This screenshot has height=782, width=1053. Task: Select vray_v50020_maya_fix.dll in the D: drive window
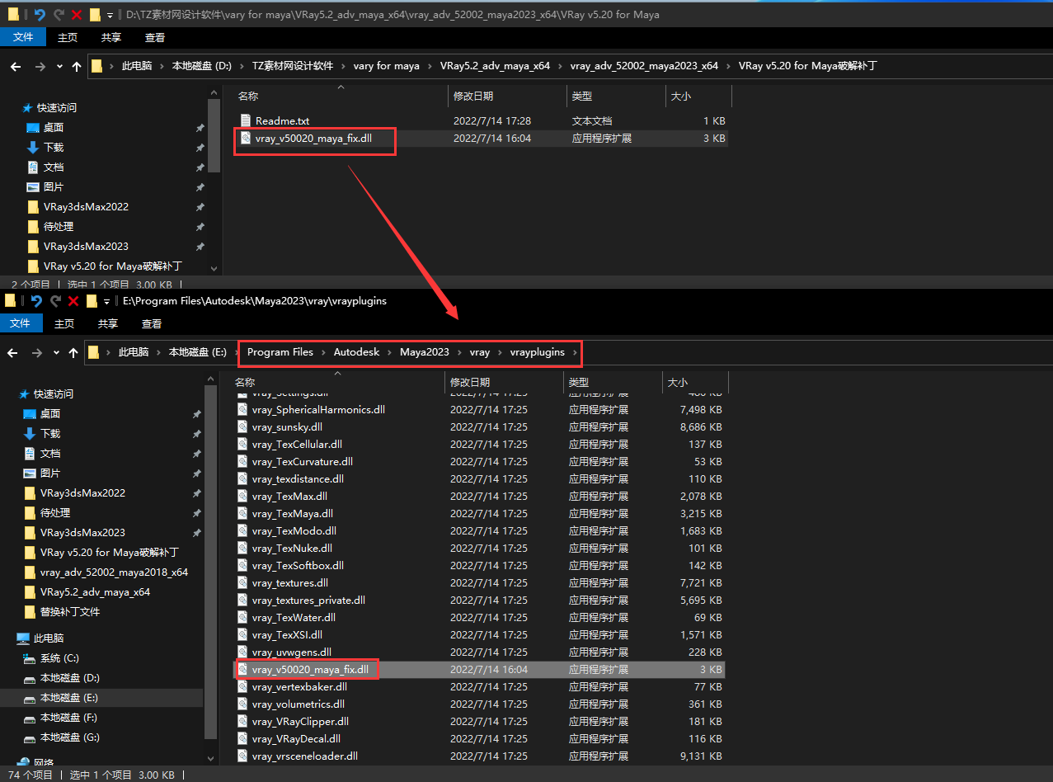(313, 139)
